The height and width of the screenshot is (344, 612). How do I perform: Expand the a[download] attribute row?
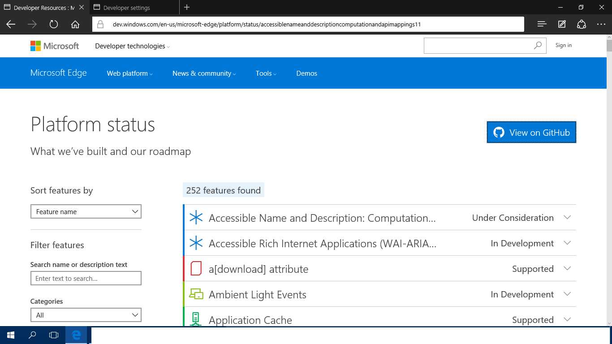click(567, 268)
